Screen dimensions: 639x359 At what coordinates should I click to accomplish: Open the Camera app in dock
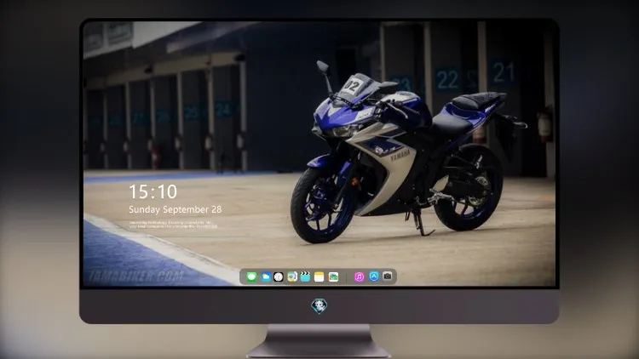coord(388,276)
